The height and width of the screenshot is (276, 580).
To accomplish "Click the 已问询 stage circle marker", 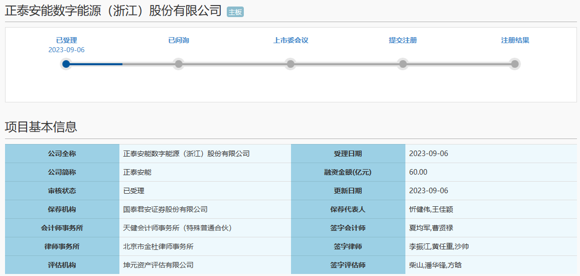I will 179,64.
